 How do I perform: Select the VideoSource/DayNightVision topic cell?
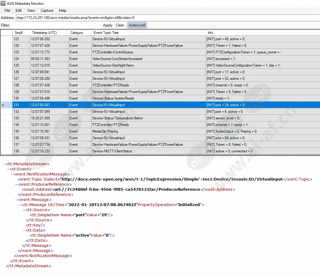pyautogui.click(x=148, y=65)
